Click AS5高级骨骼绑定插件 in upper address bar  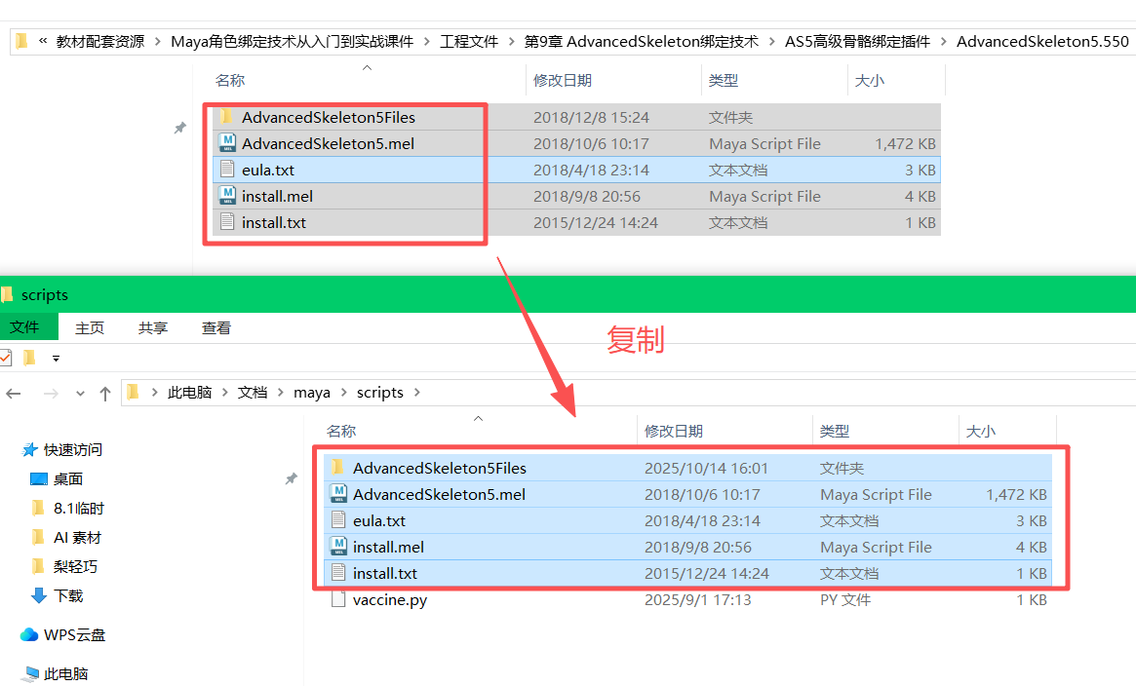tap(858, 41)
